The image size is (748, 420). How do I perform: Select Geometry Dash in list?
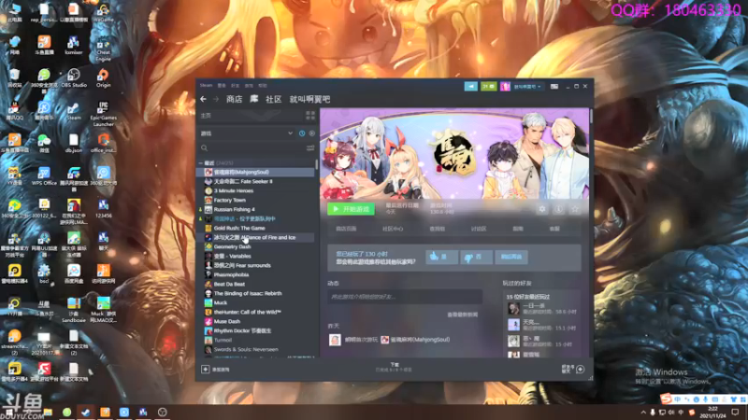pyautogui.click(x=255, y=246)
